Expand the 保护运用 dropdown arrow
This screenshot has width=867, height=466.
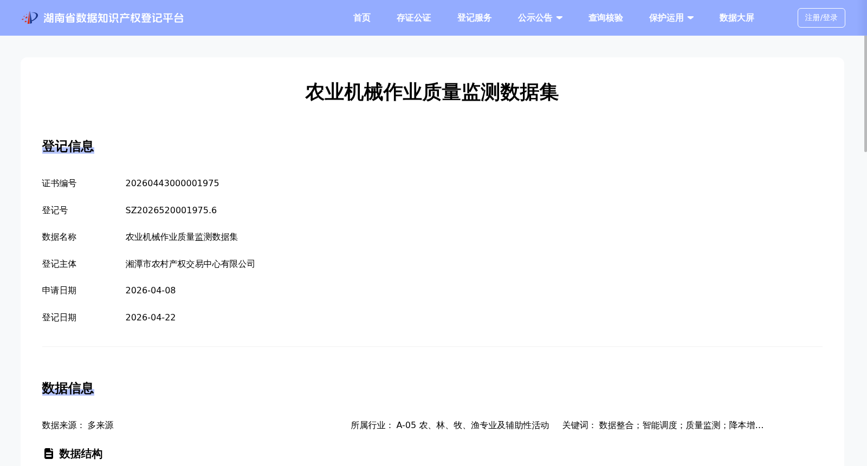point(691,18)
